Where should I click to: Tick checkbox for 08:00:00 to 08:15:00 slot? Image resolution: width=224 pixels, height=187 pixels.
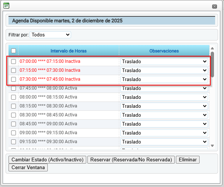pyautogui.click(x=13, y=97)
